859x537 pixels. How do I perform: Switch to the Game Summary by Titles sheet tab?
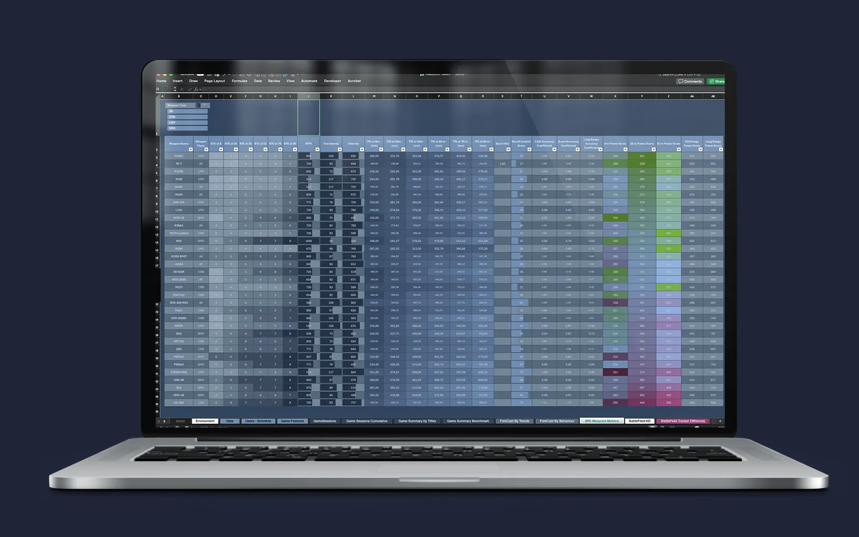coord(417,421)
